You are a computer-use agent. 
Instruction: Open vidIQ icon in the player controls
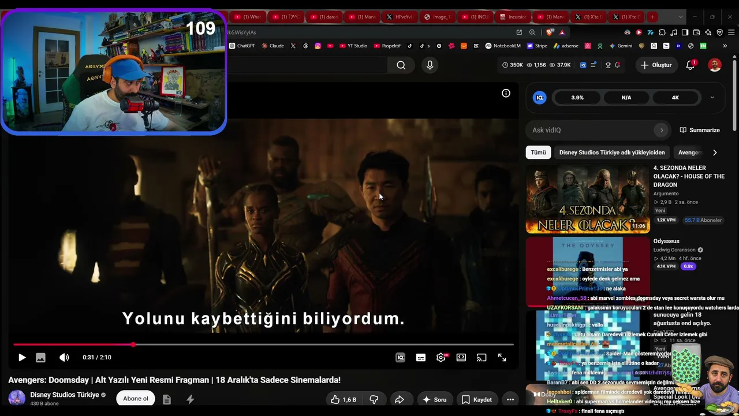(400, 358)
